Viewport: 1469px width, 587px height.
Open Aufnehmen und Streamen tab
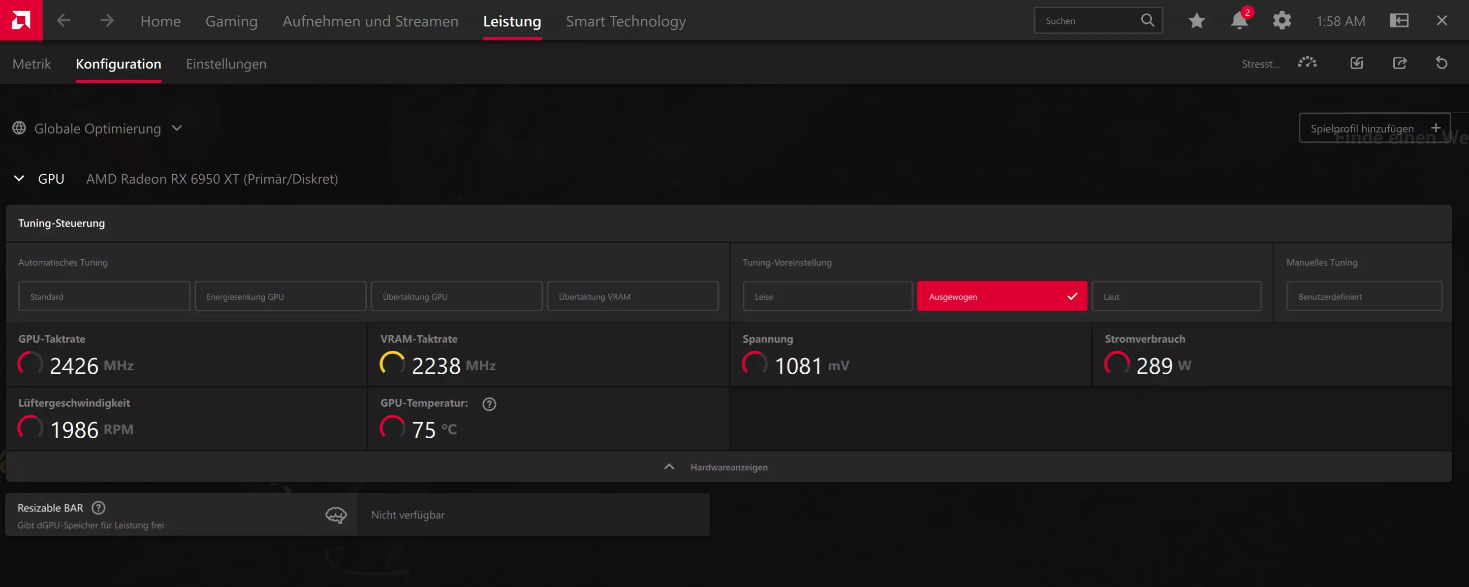tap(370, 21)
